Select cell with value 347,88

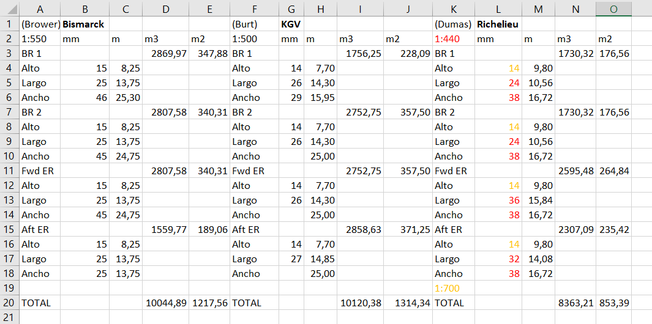pos(209,54)
